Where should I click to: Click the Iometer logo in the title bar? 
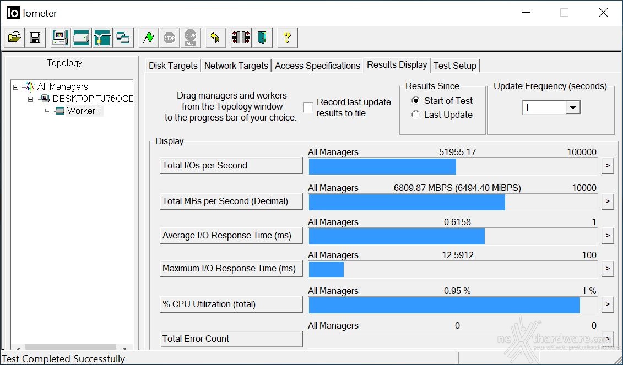13,13
